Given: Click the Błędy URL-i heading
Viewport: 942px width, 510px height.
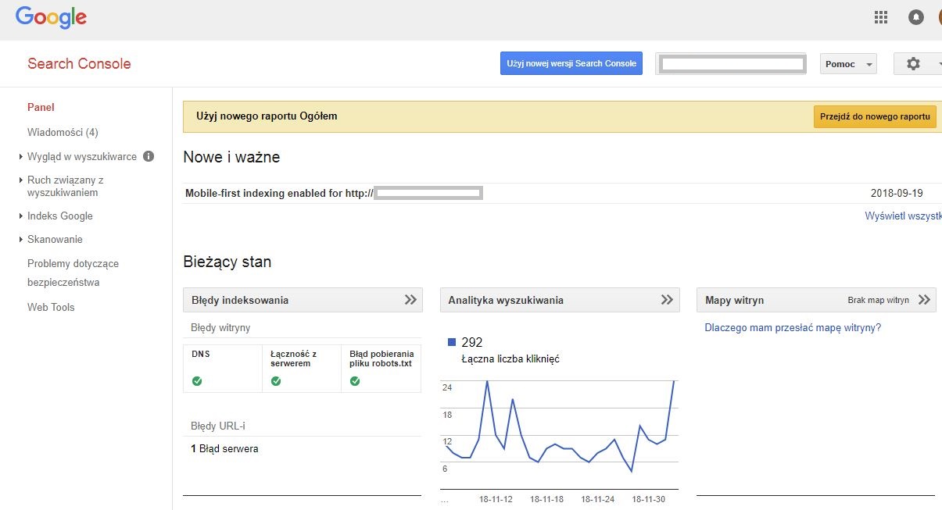Looking at the screenshot, I should tap(218, 426).
